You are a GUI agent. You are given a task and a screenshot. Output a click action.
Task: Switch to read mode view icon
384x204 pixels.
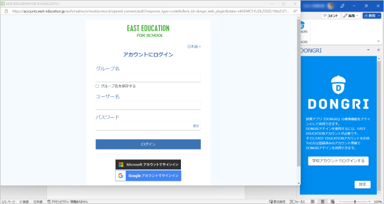pyautogui.click(x=313, y=201)
